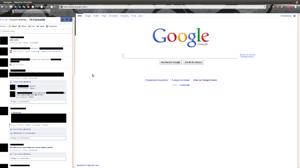Click Partager on the L'alchimiste post
The height and width of the screenshot is (168, 300).
(45, 125)
